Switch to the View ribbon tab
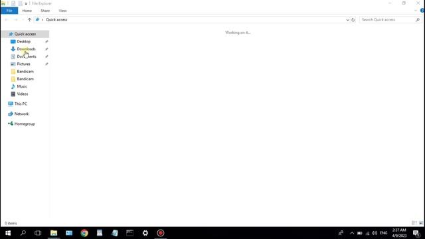 (62, 11)
